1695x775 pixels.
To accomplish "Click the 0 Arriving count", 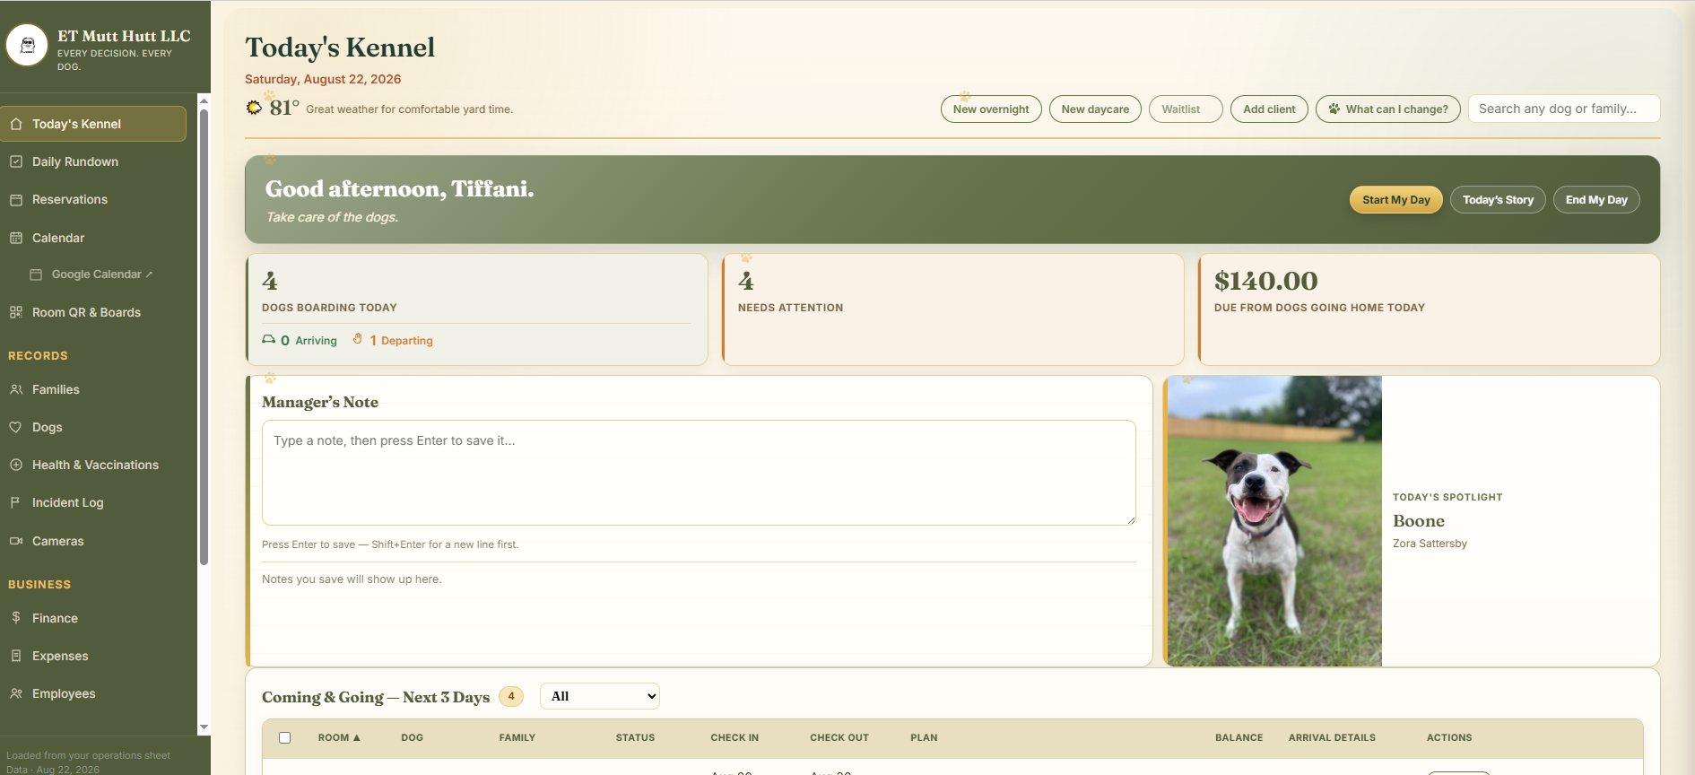I will [300, 340].
